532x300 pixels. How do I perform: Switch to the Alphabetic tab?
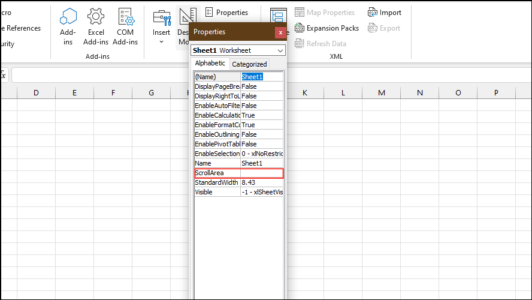point(210,63)
